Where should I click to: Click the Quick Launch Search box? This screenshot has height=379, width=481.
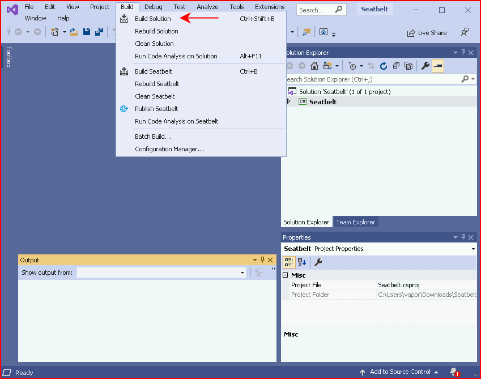pos(321,10)
